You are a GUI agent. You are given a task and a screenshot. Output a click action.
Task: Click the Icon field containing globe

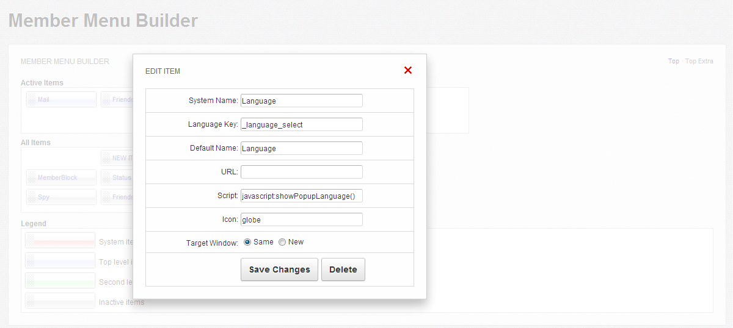pos(302,219)
